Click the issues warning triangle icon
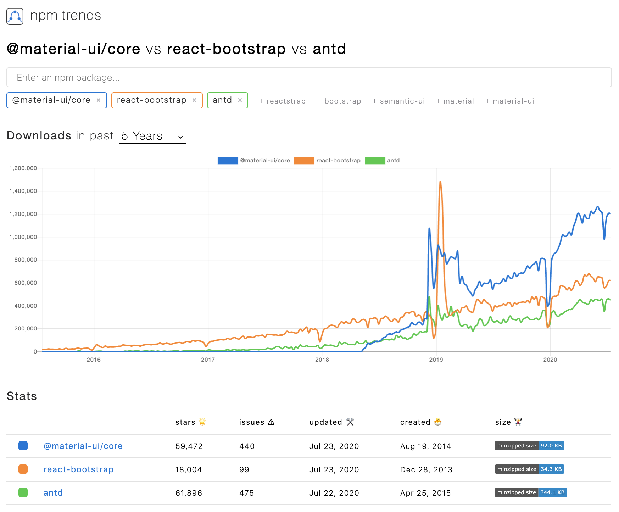The width and height of the screenshot is (619, 512). pyautogui.click(x=271, y=422)
